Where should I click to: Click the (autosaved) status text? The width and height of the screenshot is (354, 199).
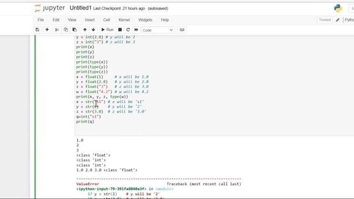[x=158, y=9]
